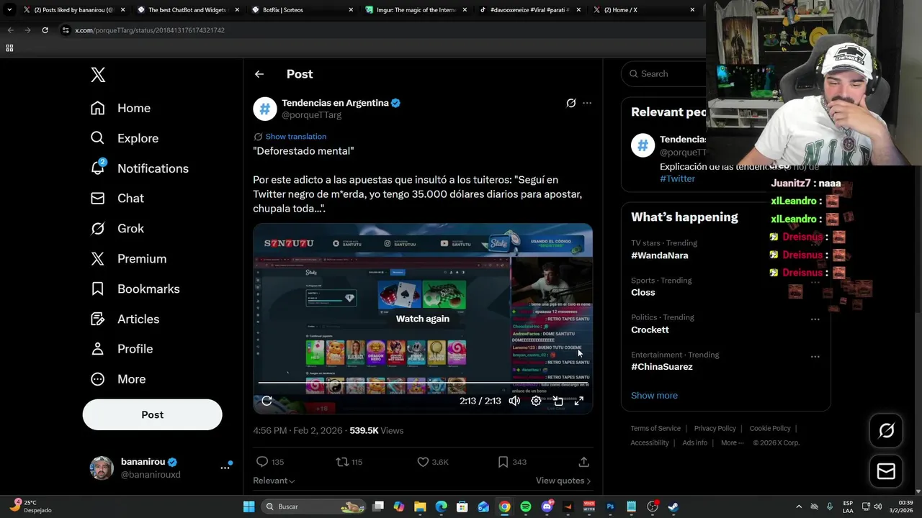Toggle picture-in-picture on the video
The width and height of the screenshot is (922, 518).
click(x=558, y=401)
